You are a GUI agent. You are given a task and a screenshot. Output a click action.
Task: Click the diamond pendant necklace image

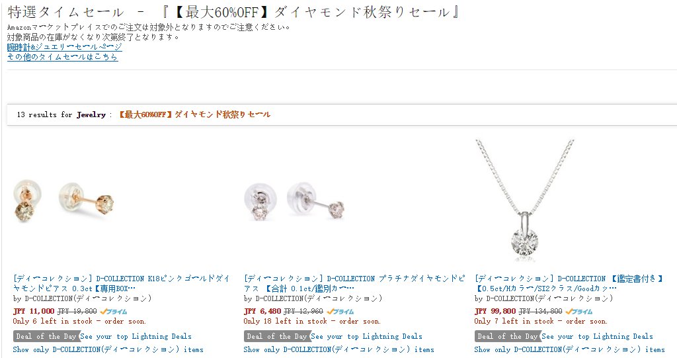tap(525, 200)
